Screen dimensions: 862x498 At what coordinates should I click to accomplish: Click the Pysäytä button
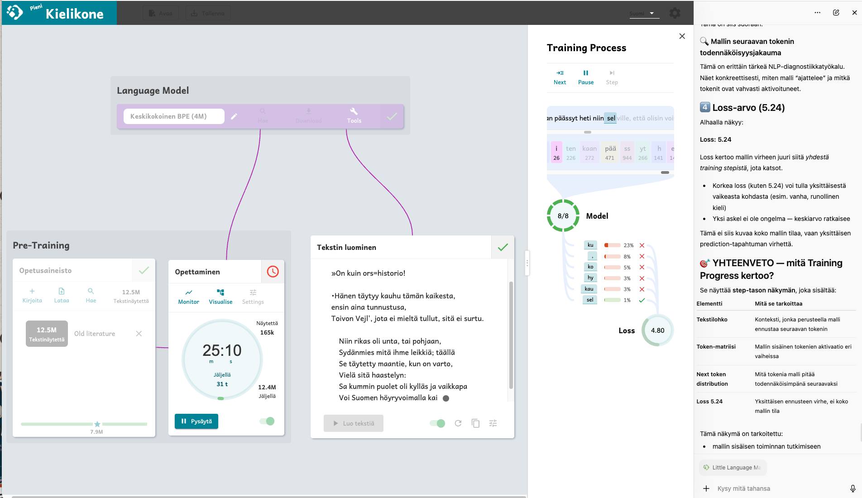(x=196, y=421)
